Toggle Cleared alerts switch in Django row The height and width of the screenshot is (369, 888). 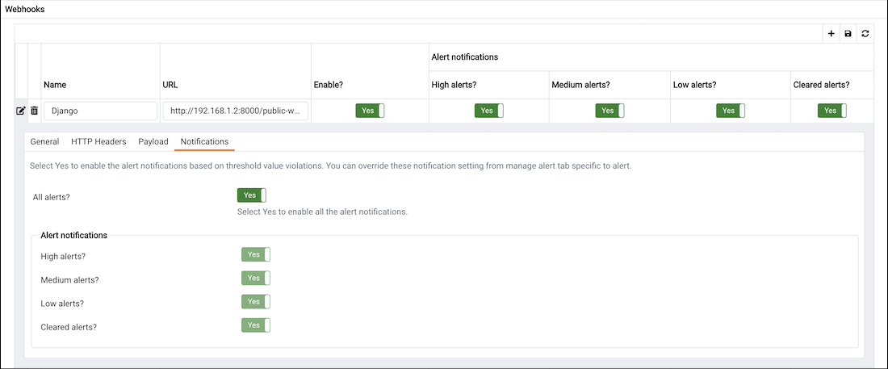coord(832,111)
